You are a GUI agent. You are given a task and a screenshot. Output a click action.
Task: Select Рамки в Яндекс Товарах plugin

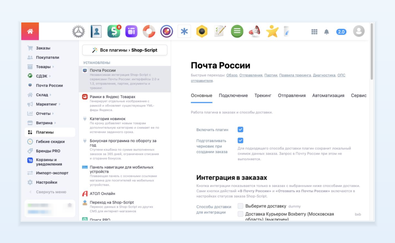tap(125, 103)
